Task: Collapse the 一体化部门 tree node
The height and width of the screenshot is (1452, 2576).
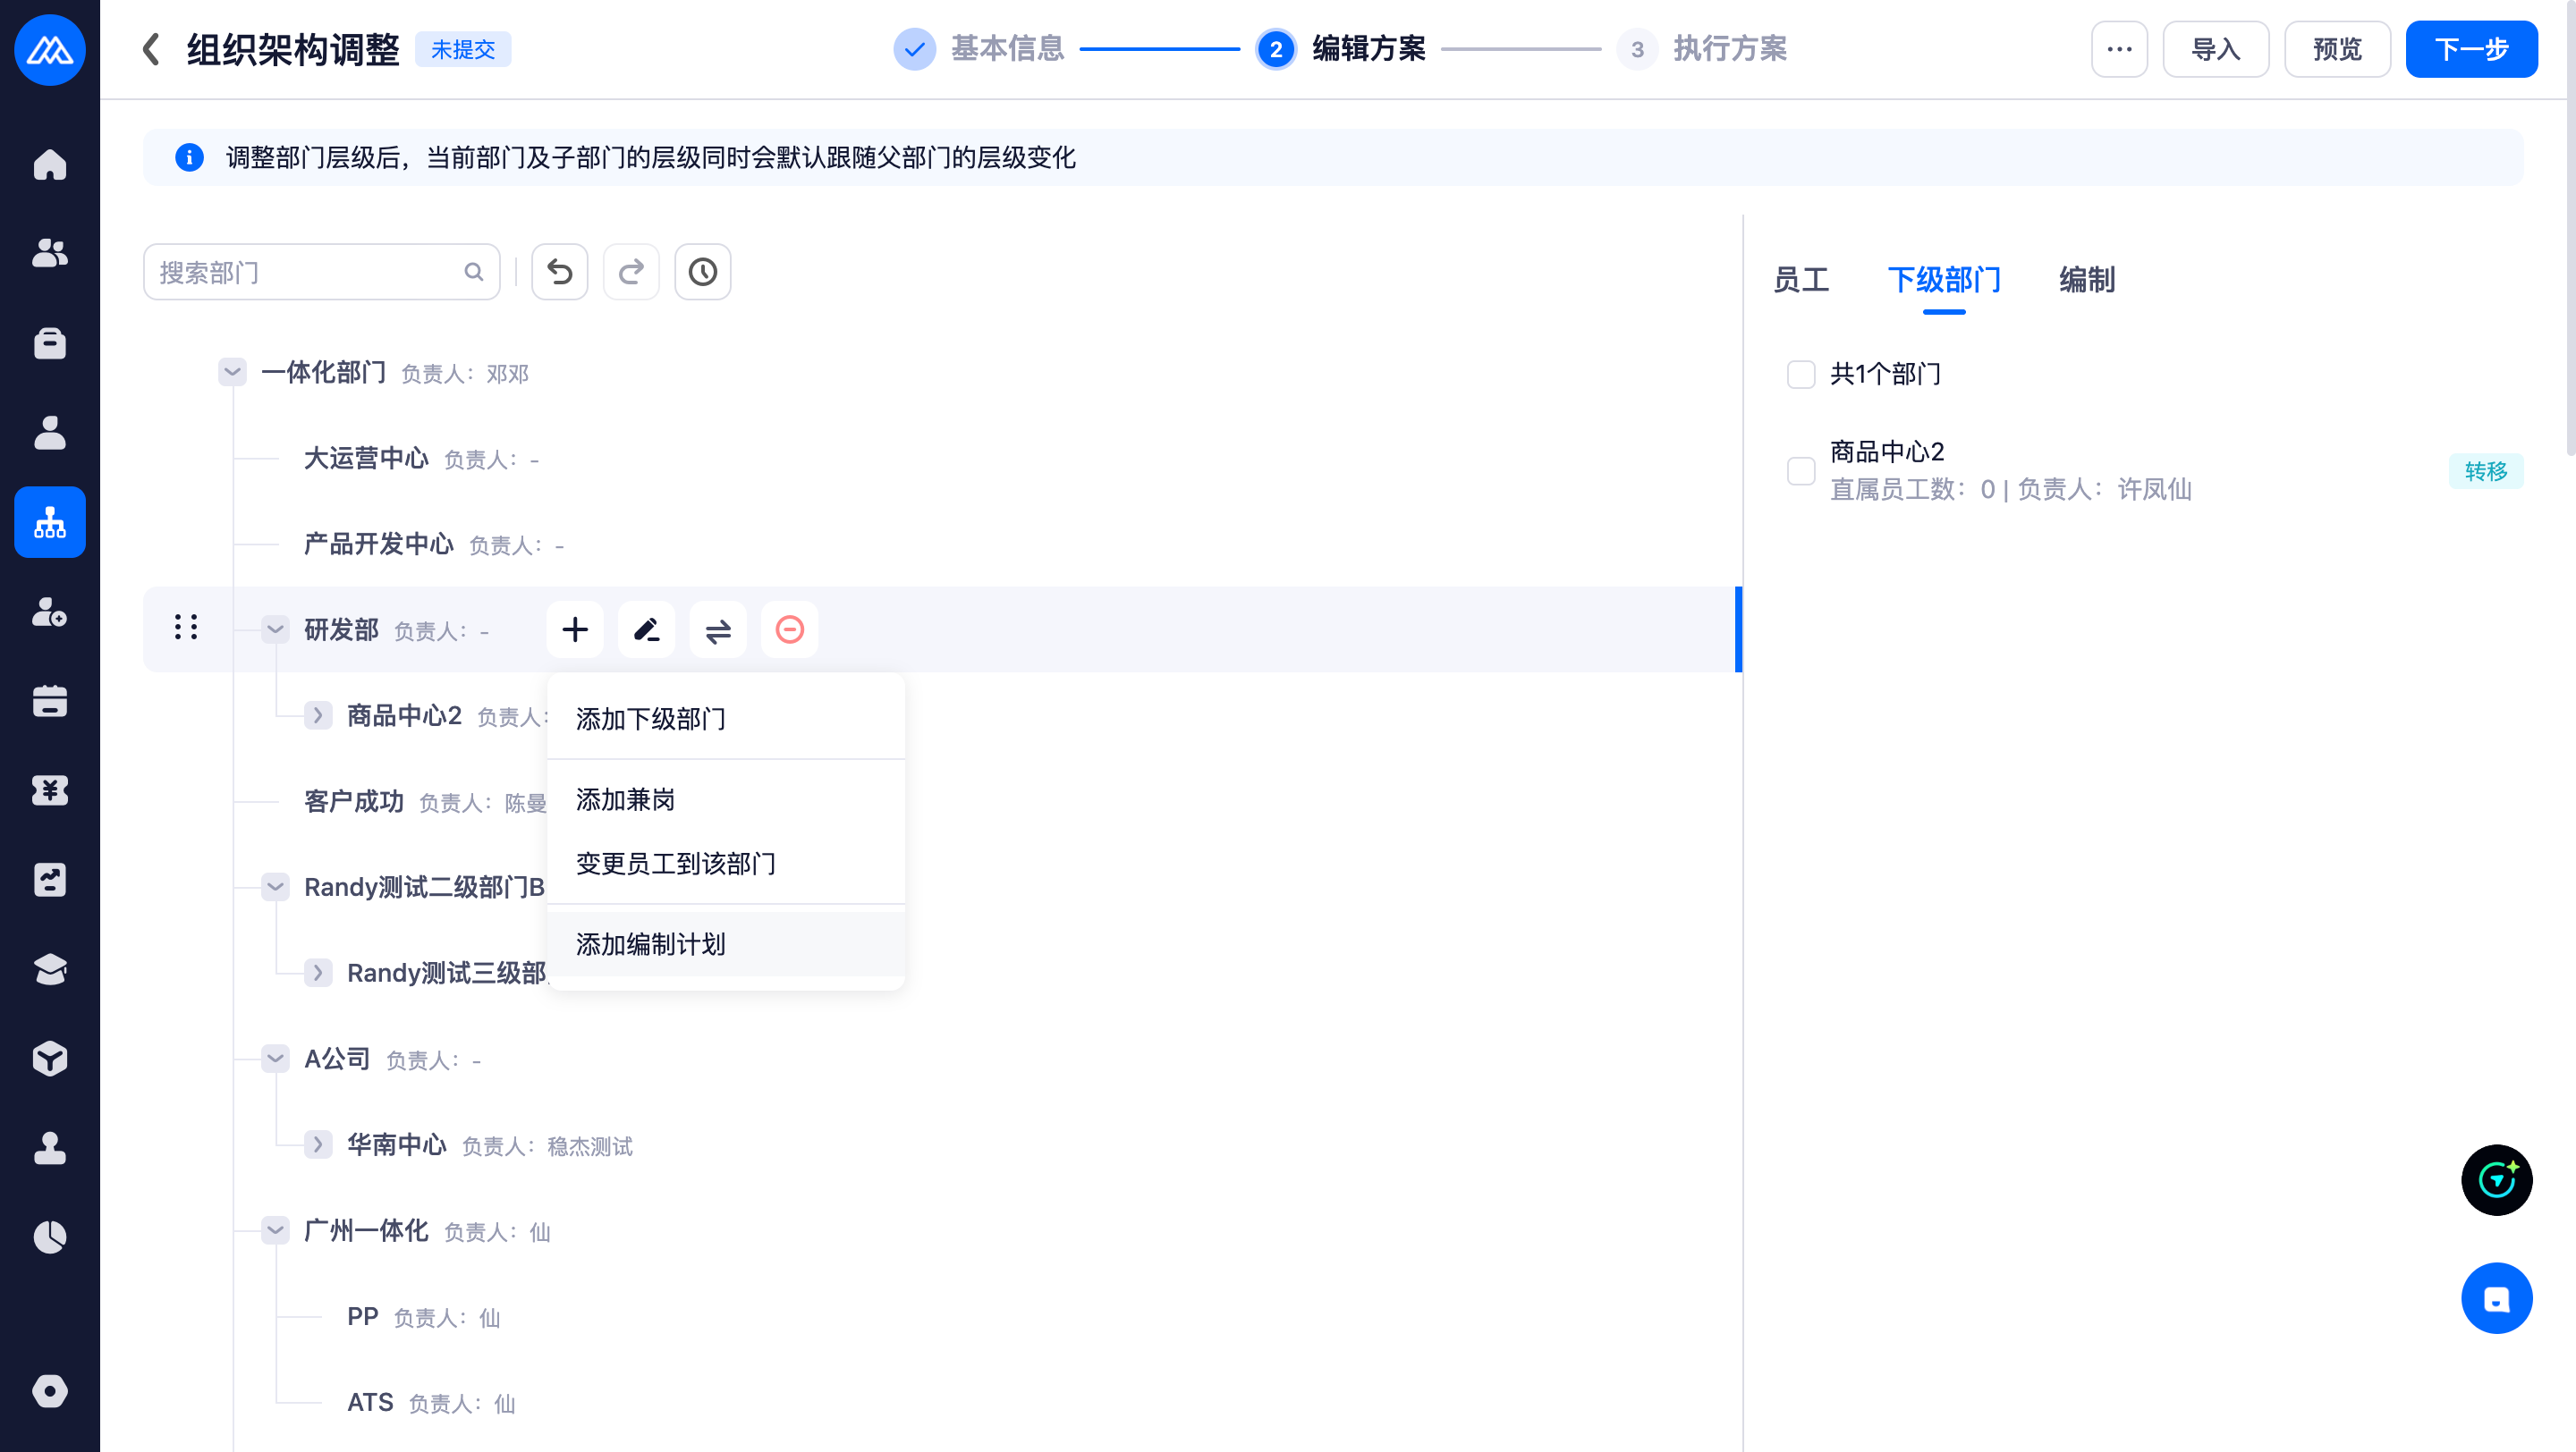Action: 232,373
